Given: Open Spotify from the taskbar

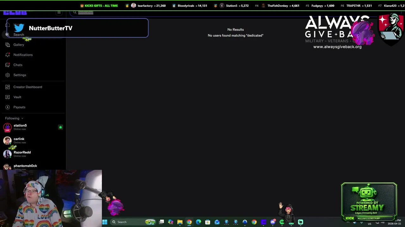Looking at the screenshot, I should pyautogui.click(x=282, y=222).
